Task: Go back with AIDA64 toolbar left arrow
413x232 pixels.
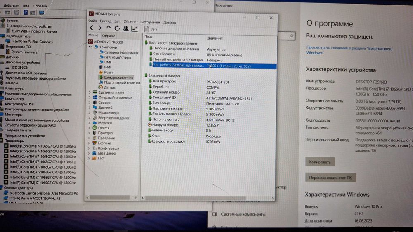Action: tap(92, 28)
